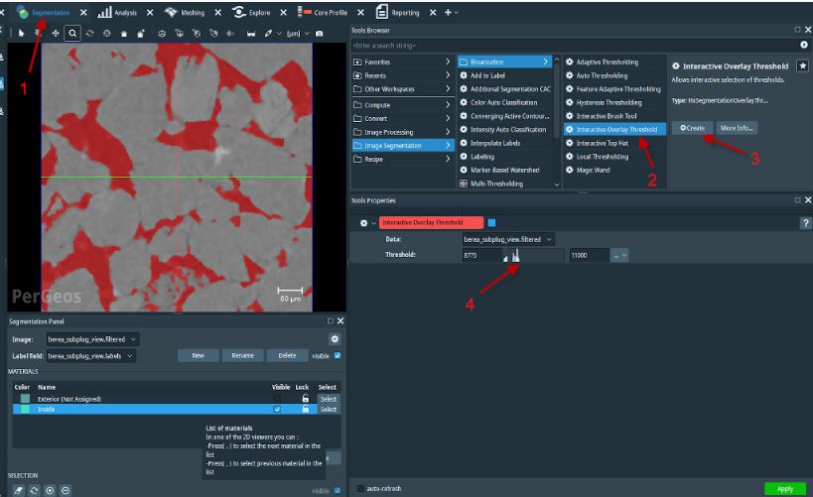Activate the magnifier zoom tool
The image size is (813, 497).
coord(72,33)
